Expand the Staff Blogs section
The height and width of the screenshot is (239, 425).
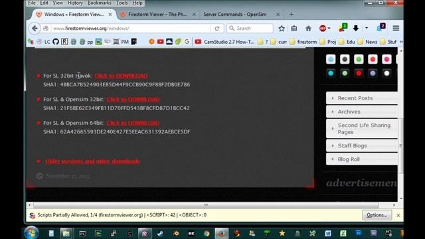(362, 146)
